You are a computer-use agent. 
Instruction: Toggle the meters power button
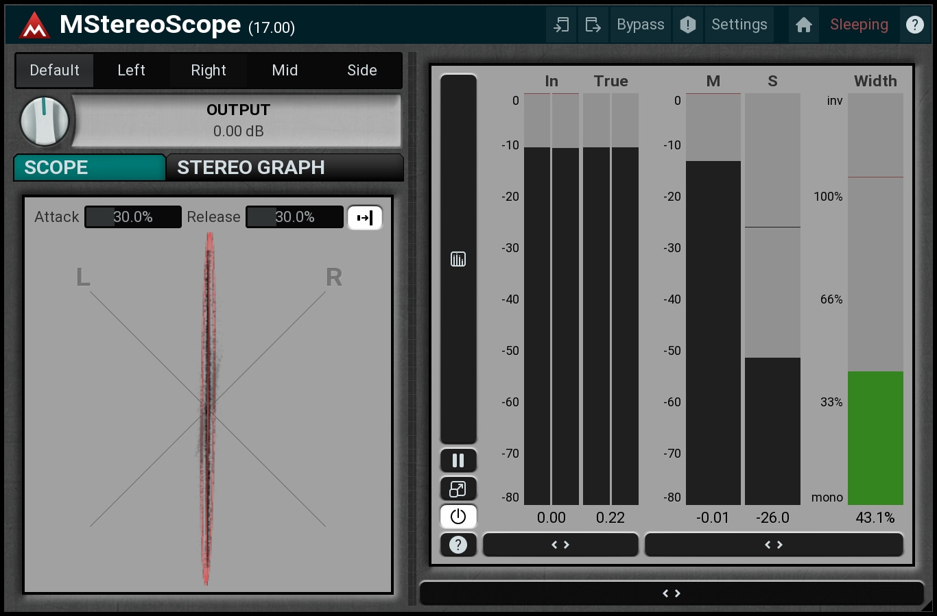click(458, 517)
